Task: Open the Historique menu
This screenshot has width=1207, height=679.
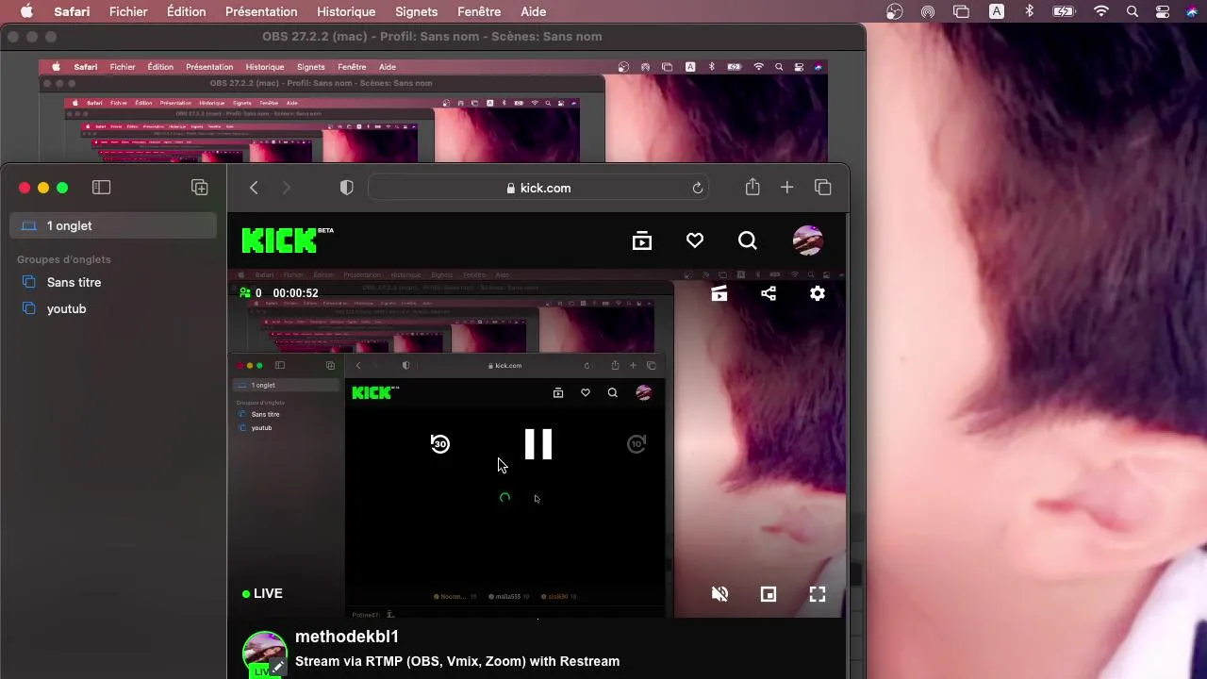Action: (346, 11)
